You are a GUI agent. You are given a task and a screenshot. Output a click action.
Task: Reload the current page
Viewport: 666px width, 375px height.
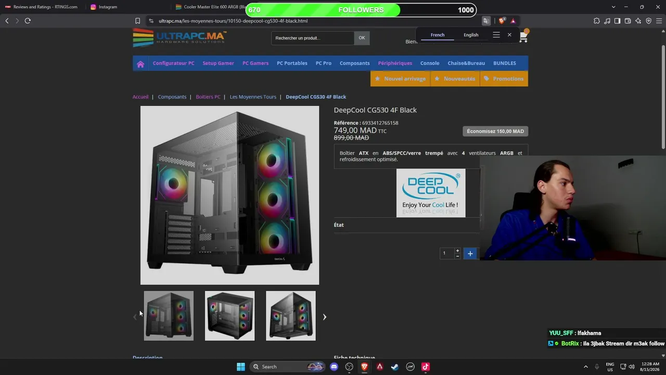click(x=28, y=21)
